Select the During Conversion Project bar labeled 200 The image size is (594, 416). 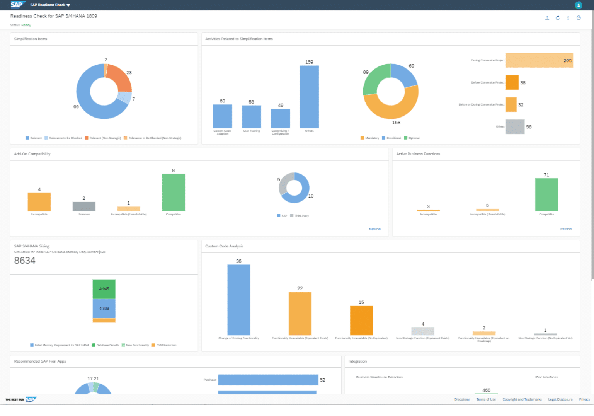pos(539,60)
